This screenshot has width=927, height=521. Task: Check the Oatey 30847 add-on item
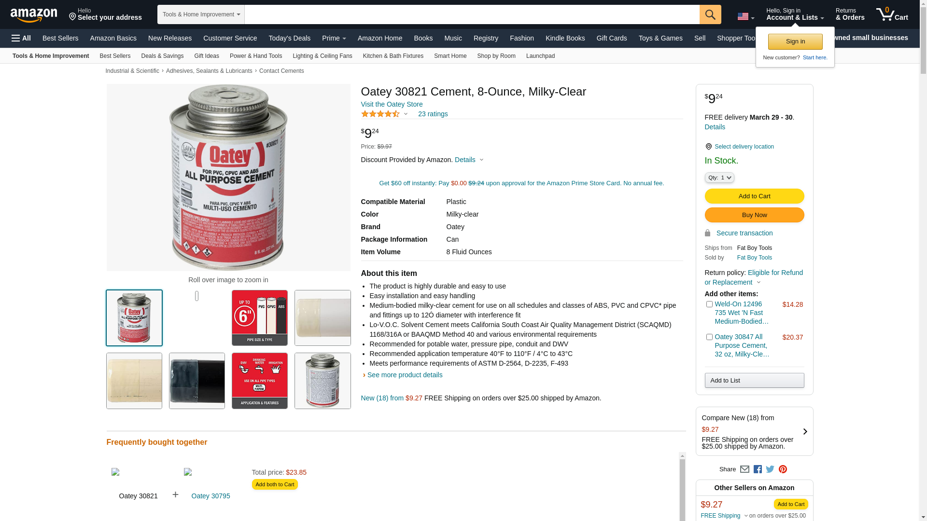pyautogui.click(x=709, y=337)
